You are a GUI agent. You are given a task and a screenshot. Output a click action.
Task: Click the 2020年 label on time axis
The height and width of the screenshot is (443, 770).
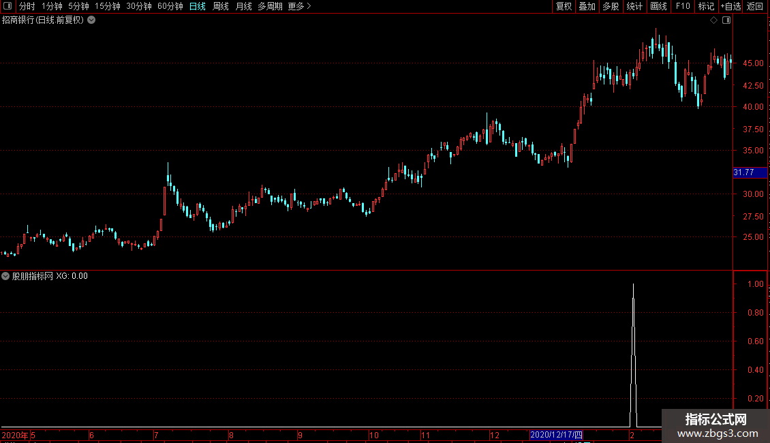[15, 435]
